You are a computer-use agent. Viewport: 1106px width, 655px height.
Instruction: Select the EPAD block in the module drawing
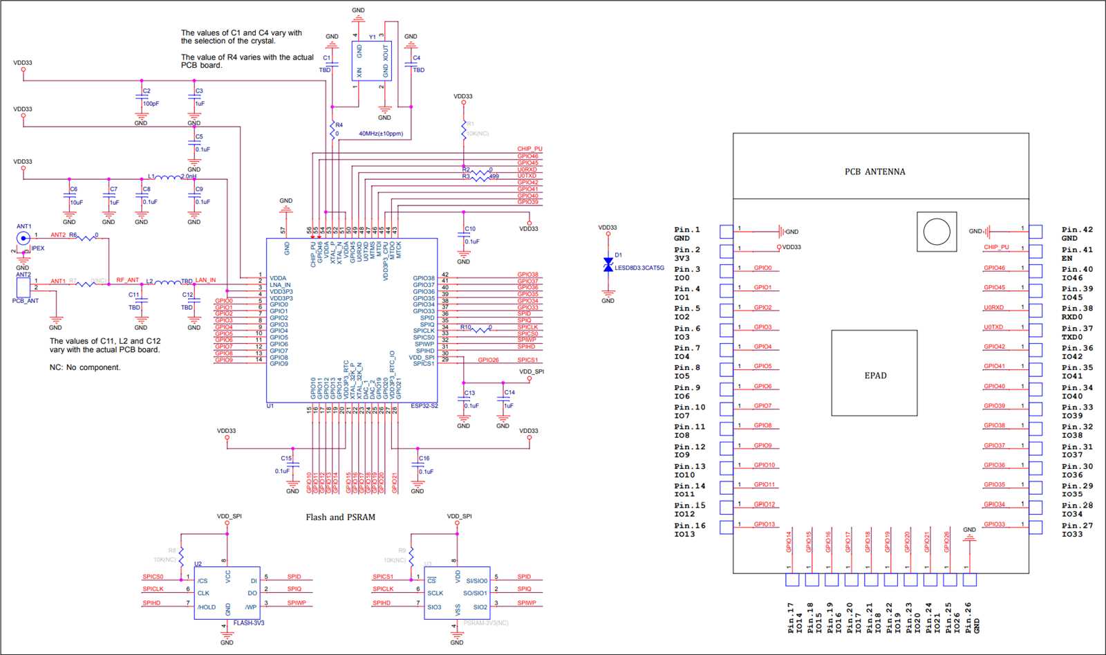(x=875, y=373)
